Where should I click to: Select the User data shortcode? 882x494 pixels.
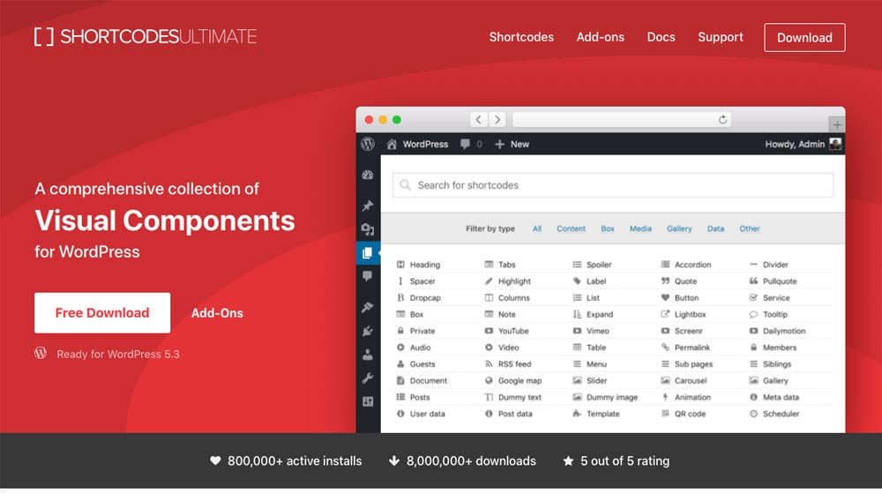(420, 414)
